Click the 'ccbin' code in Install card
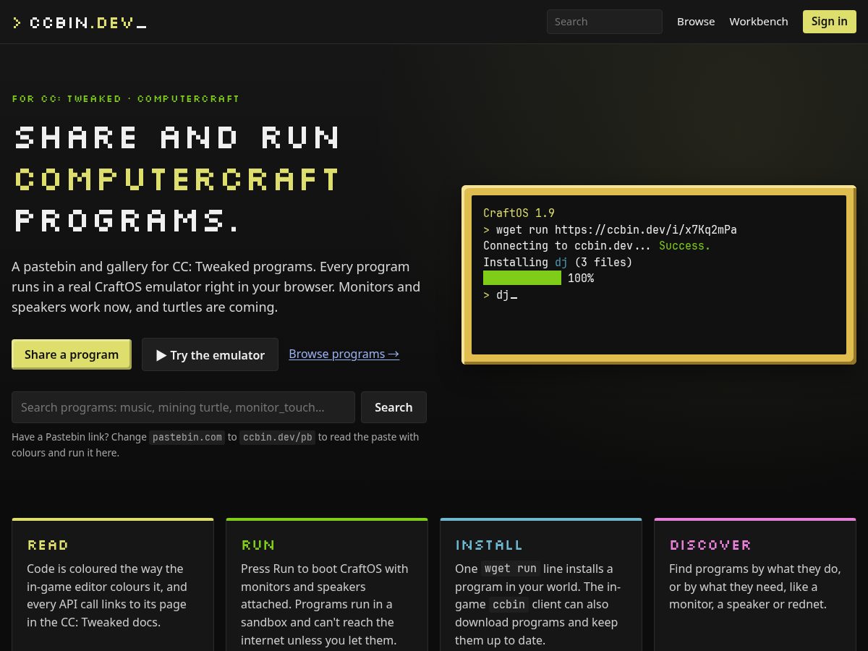The height and width of the screenshot is (651, 868). tap(509, 604)
